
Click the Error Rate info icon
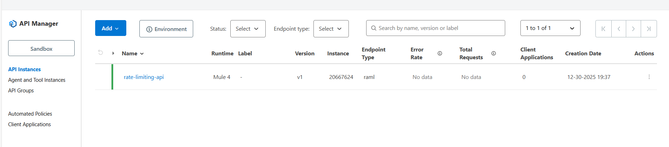pos(440,53)
